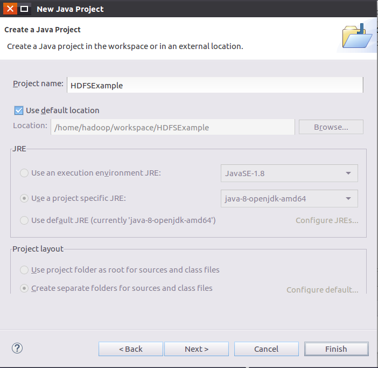Image resolution: width=378 pixels, height=368 pixels.
Task: Click the Next button
Action: point(197,349)
